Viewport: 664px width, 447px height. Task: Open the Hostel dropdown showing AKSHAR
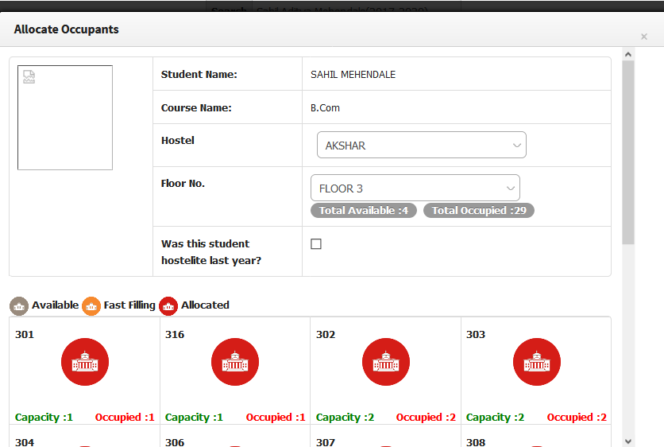(421, 145)
